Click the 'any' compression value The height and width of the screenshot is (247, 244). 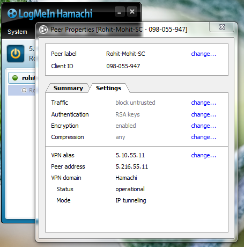pos(120,137)
